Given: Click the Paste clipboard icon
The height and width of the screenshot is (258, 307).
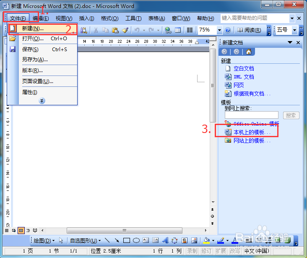Looking at the screenshot, I should [115, 30].
